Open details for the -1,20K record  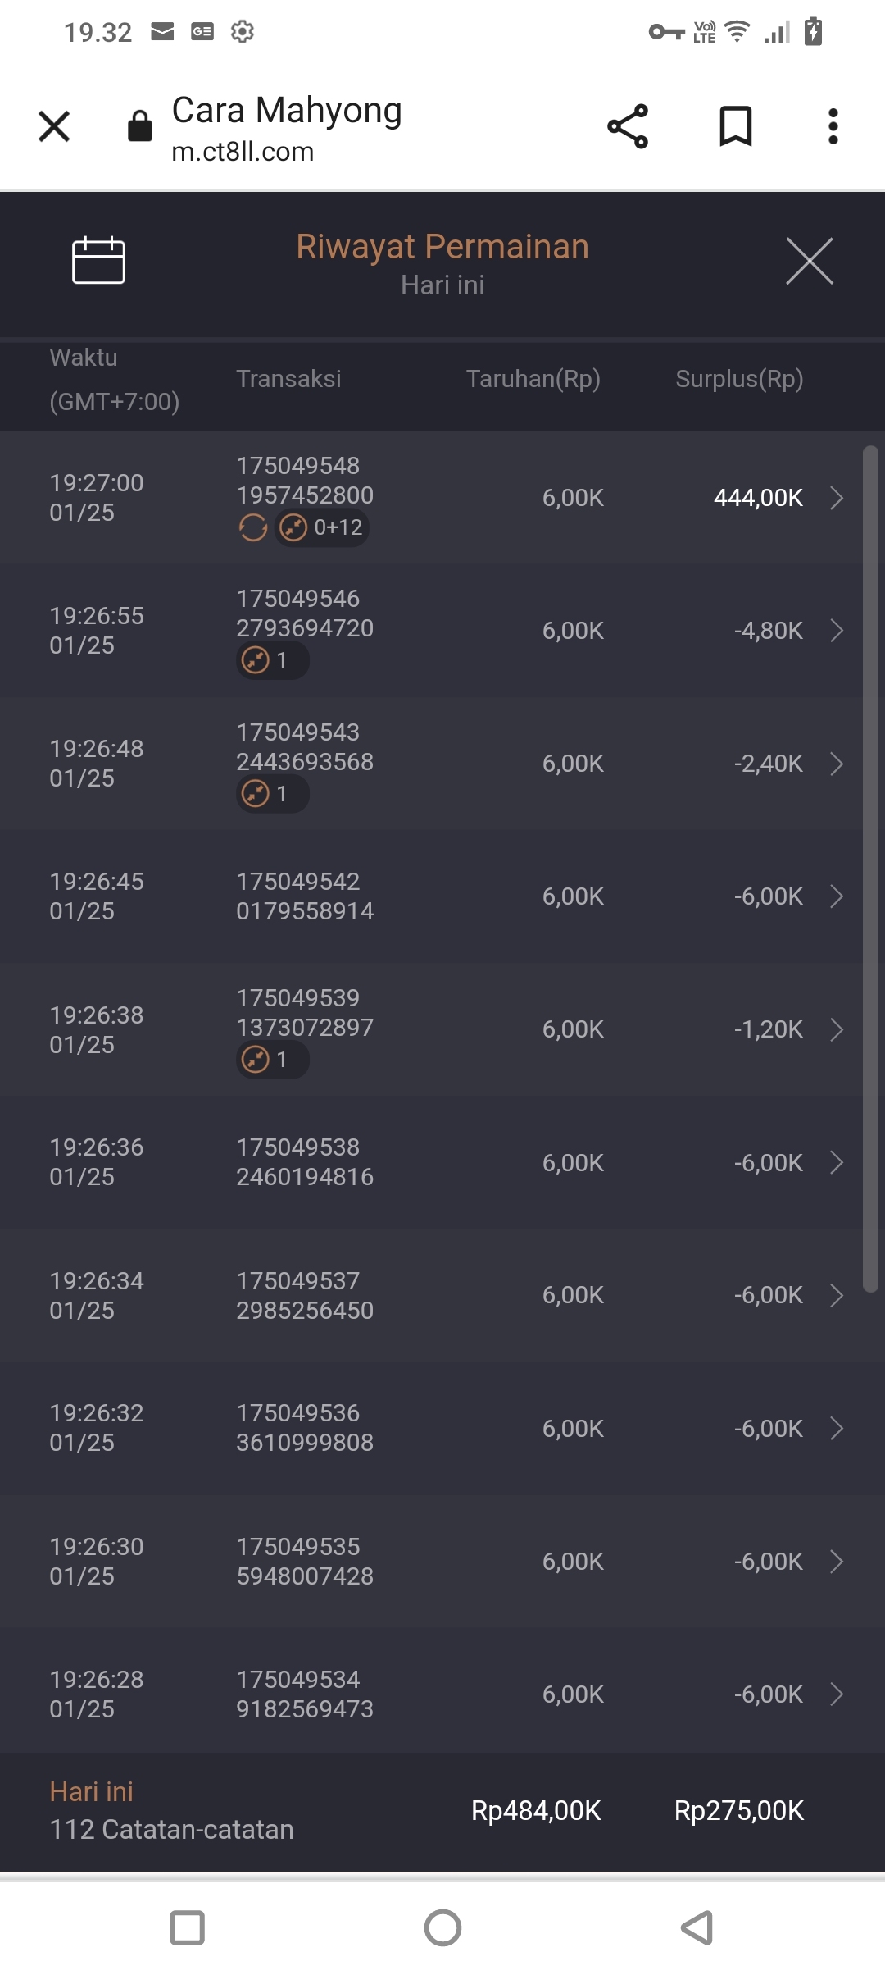836,1029
